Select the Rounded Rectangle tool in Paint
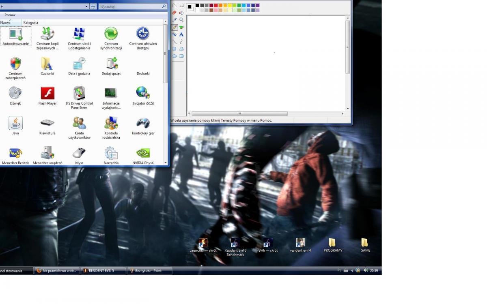The image size is (487, 304). pos(181,56)
